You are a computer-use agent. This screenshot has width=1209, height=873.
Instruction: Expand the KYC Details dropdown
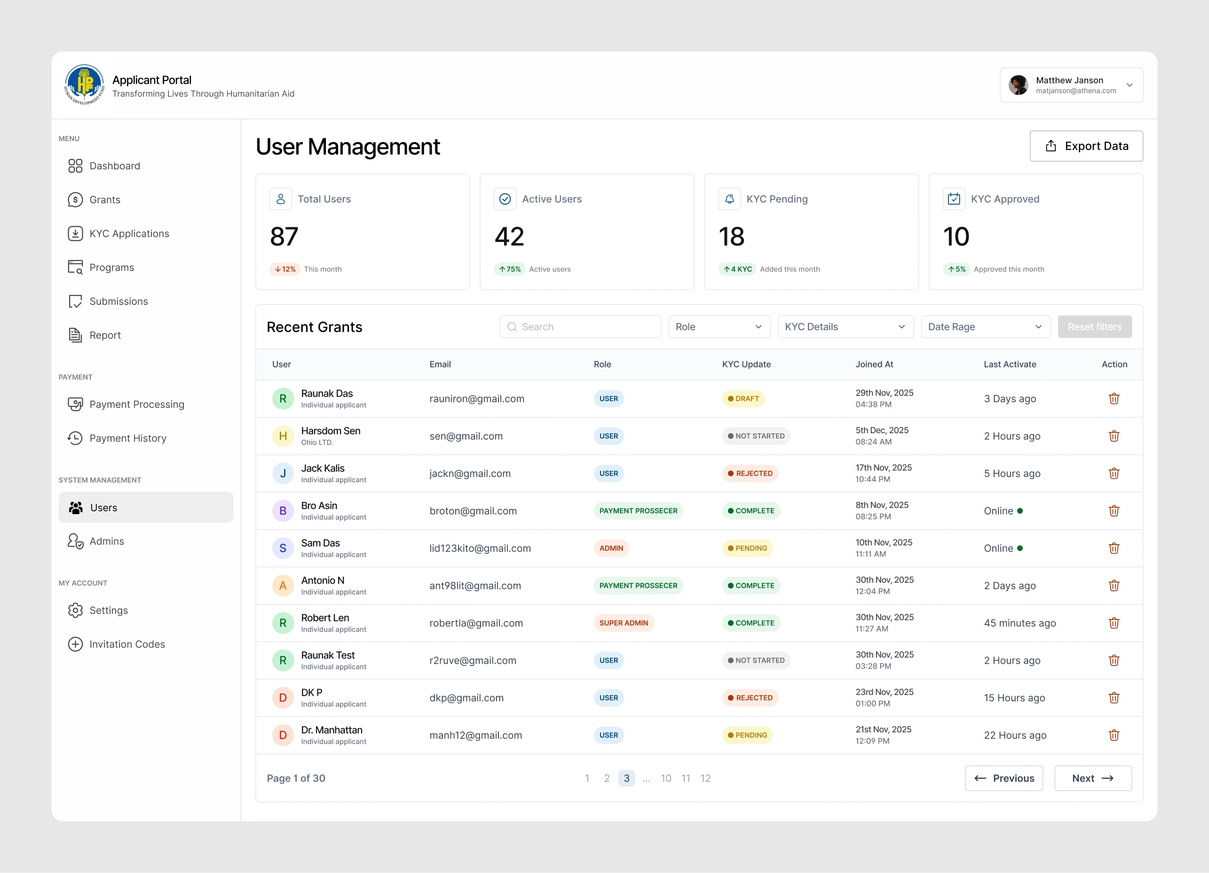click(x=845, y=326)
